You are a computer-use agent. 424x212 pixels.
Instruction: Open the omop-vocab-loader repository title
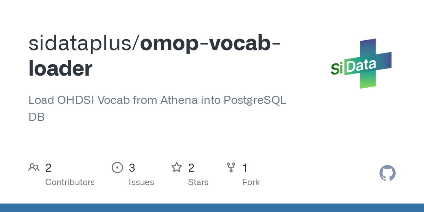[155, 55]
